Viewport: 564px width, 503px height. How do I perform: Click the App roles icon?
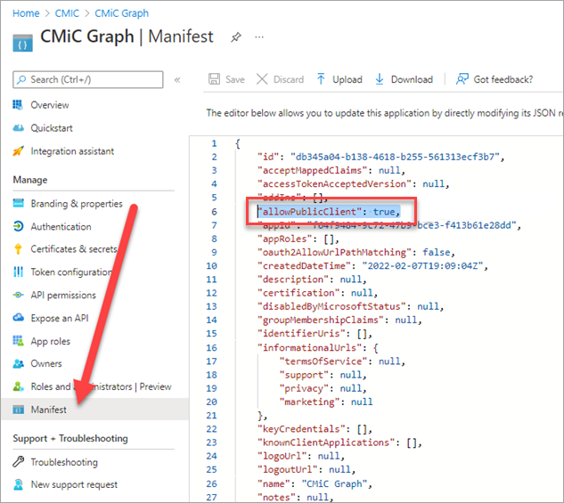point(18,341)
